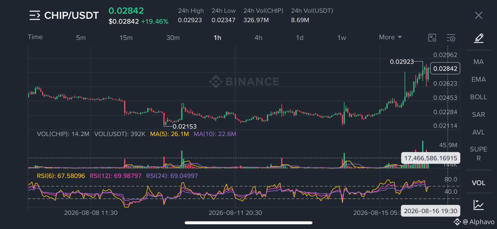Tap the 45.9M volume axis label

coord(448,145)
